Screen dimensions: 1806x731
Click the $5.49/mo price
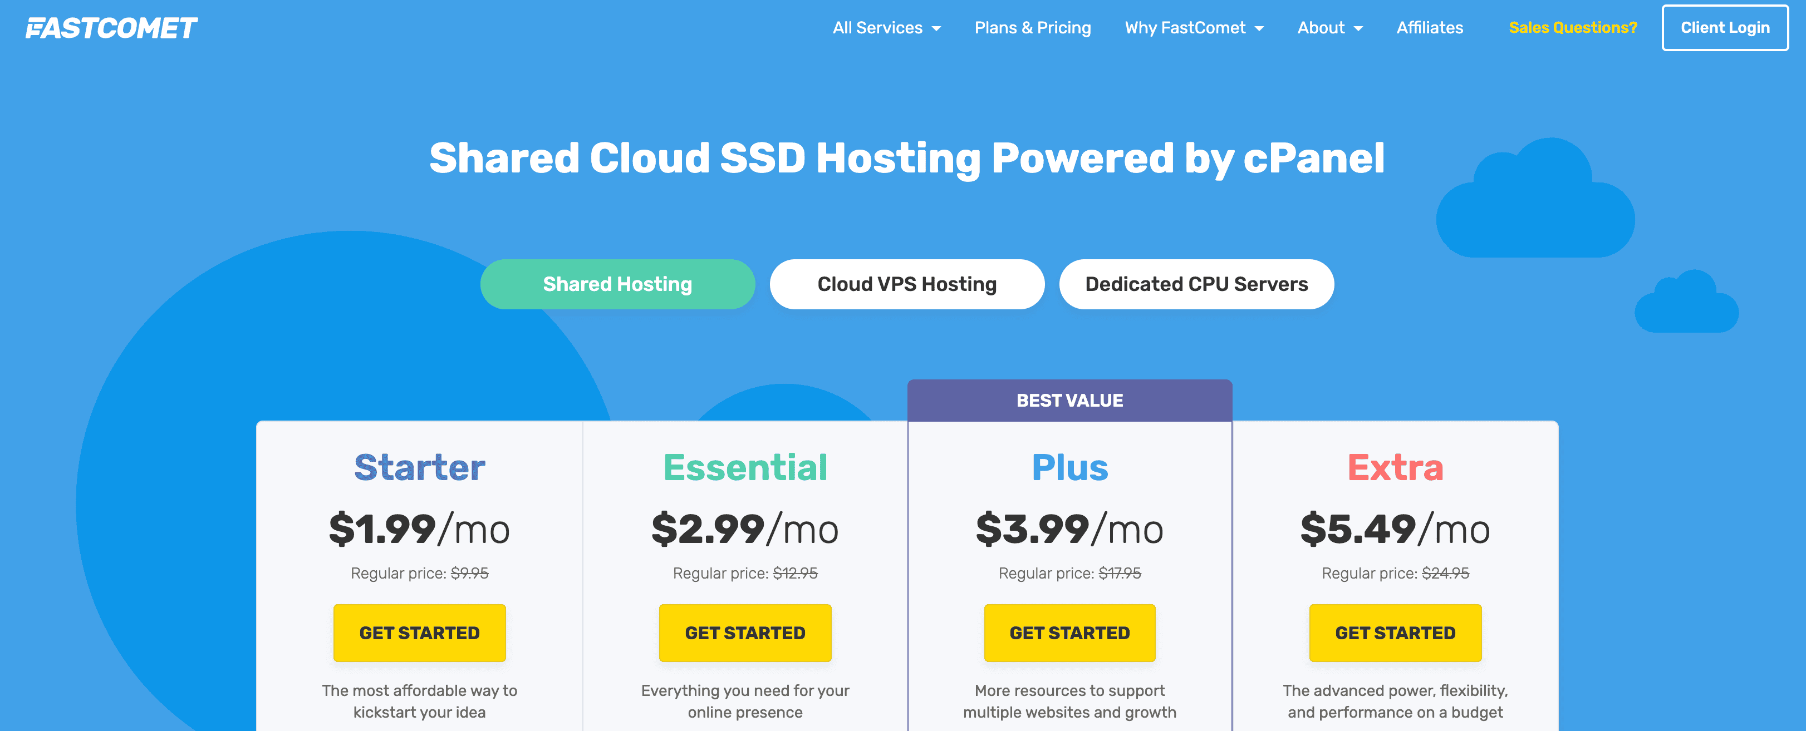(1395, 529)
